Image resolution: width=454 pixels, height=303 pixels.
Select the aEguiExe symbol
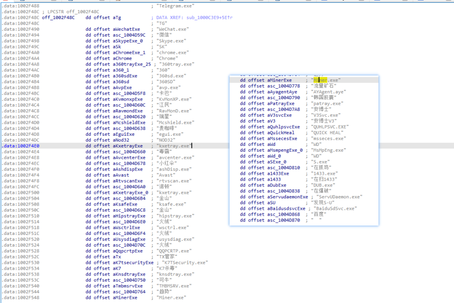124,134
